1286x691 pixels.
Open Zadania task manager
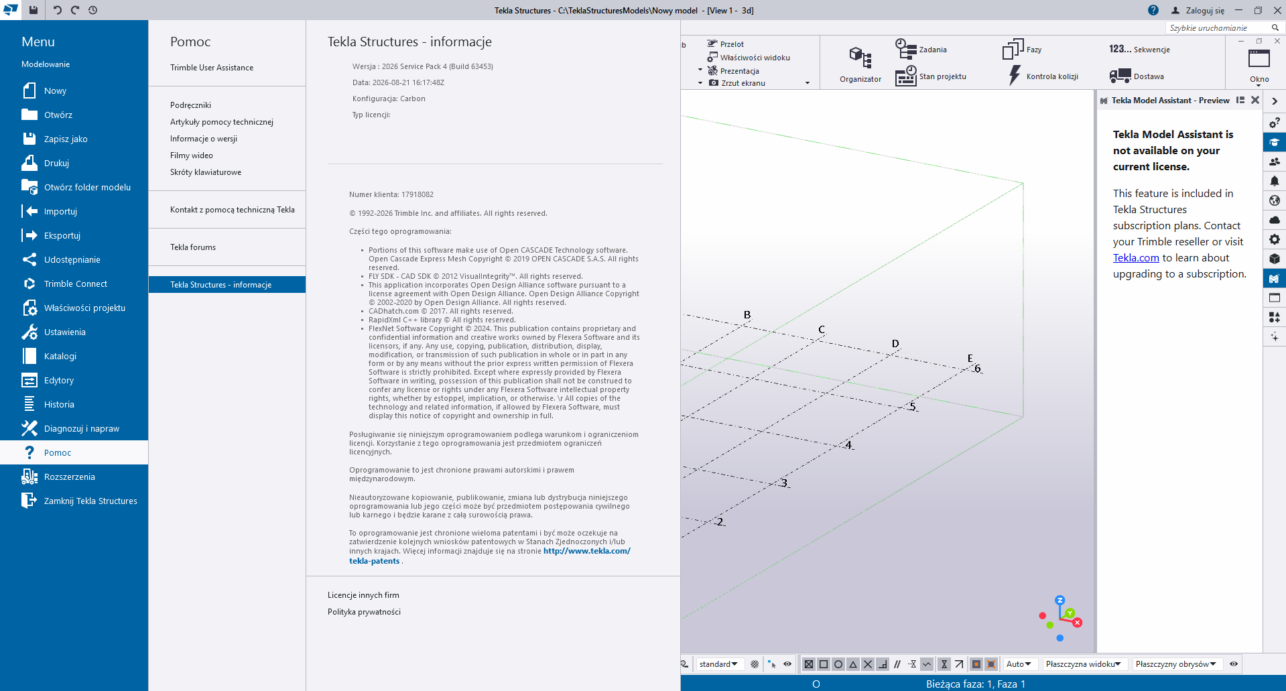(921, 49)
